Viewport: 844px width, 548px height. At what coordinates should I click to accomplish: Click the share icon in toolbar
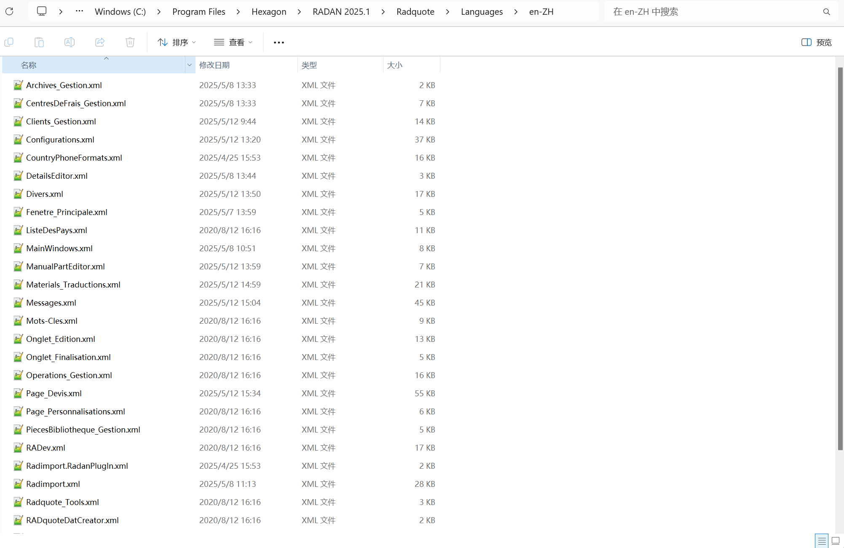coord(100,42)
